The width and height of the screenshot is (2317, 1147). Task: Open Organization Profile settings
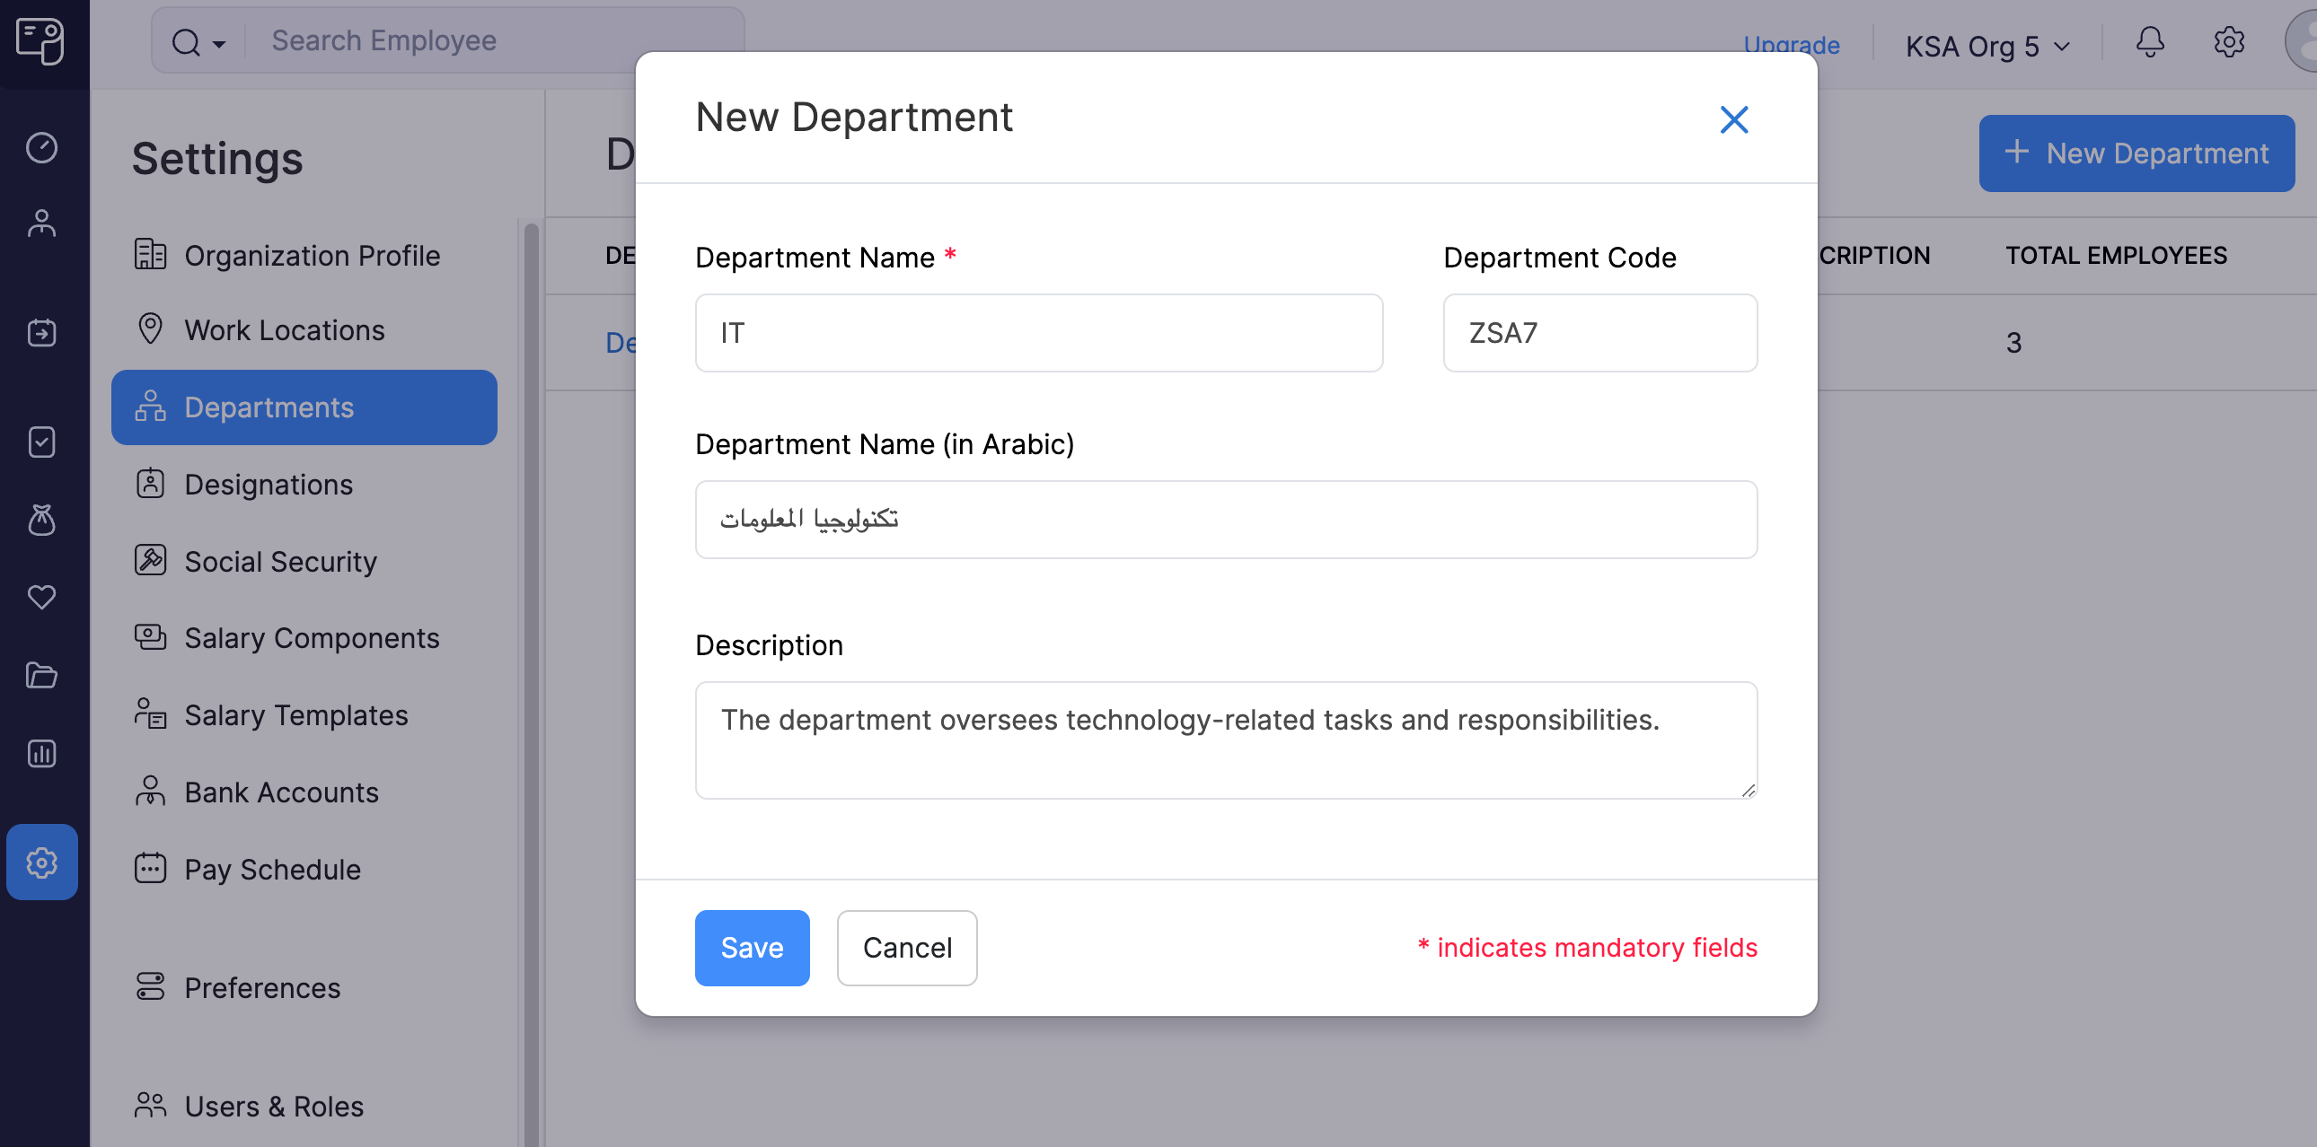click(x=304, y=255)
